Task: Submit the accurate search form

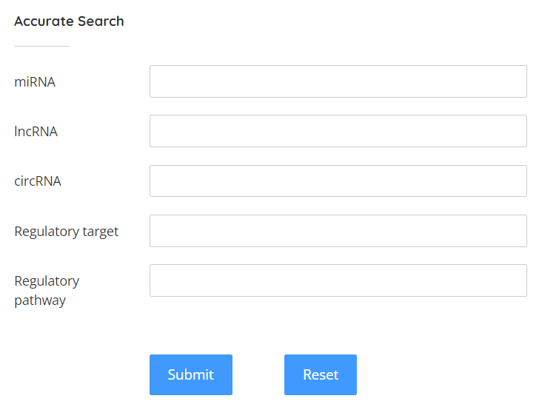Action: point(191,374)
